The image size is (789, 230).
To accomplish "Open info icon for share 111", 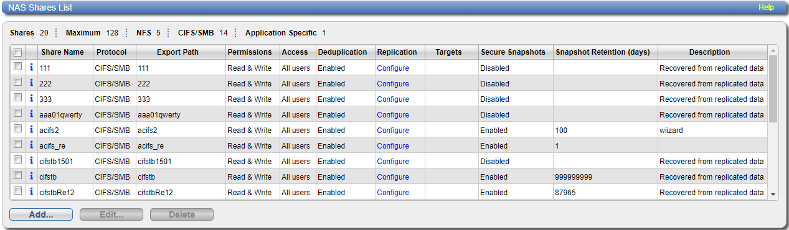I will 31,67.
